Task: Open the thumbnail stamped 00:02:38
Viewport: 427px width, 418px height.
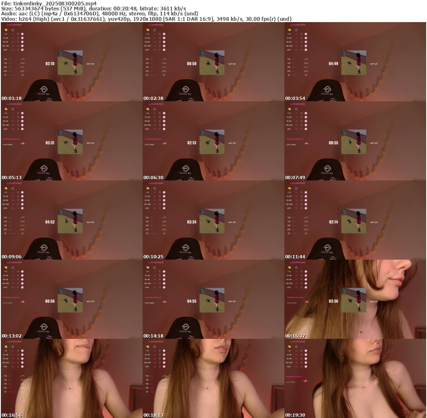Action: pyautogui.click(x=213, y=62)
